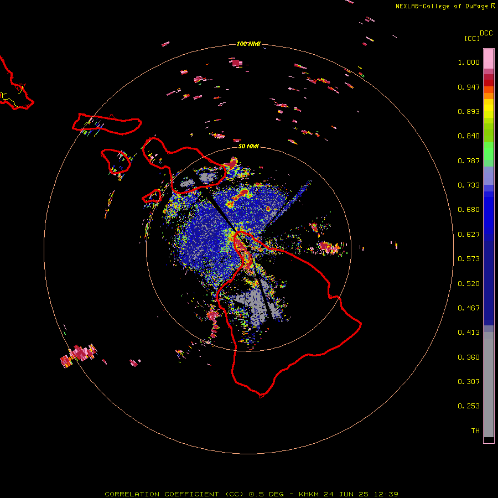The image size is (498, 498).
Task: Select the 0.520 scale value
Action: coord(469,284)
